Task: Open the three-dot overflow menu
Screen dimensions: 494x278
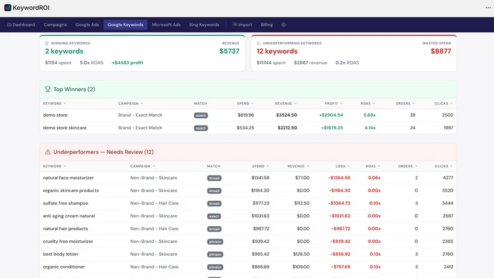Action: (x=488, y=7)
